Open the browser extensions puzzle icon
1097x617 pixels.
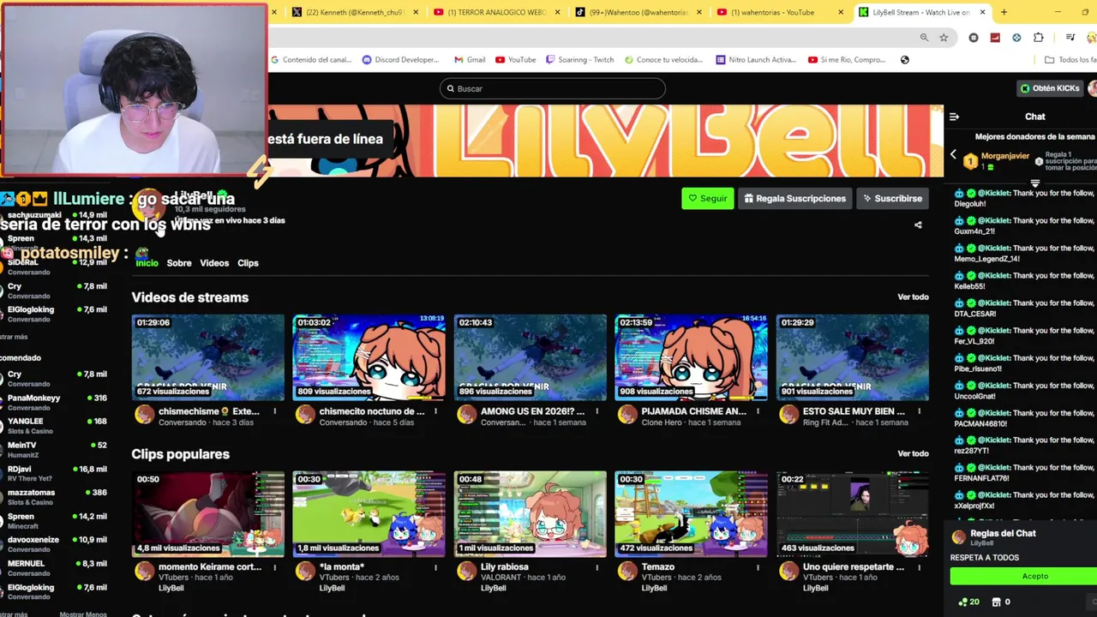tap(1039, 38)
